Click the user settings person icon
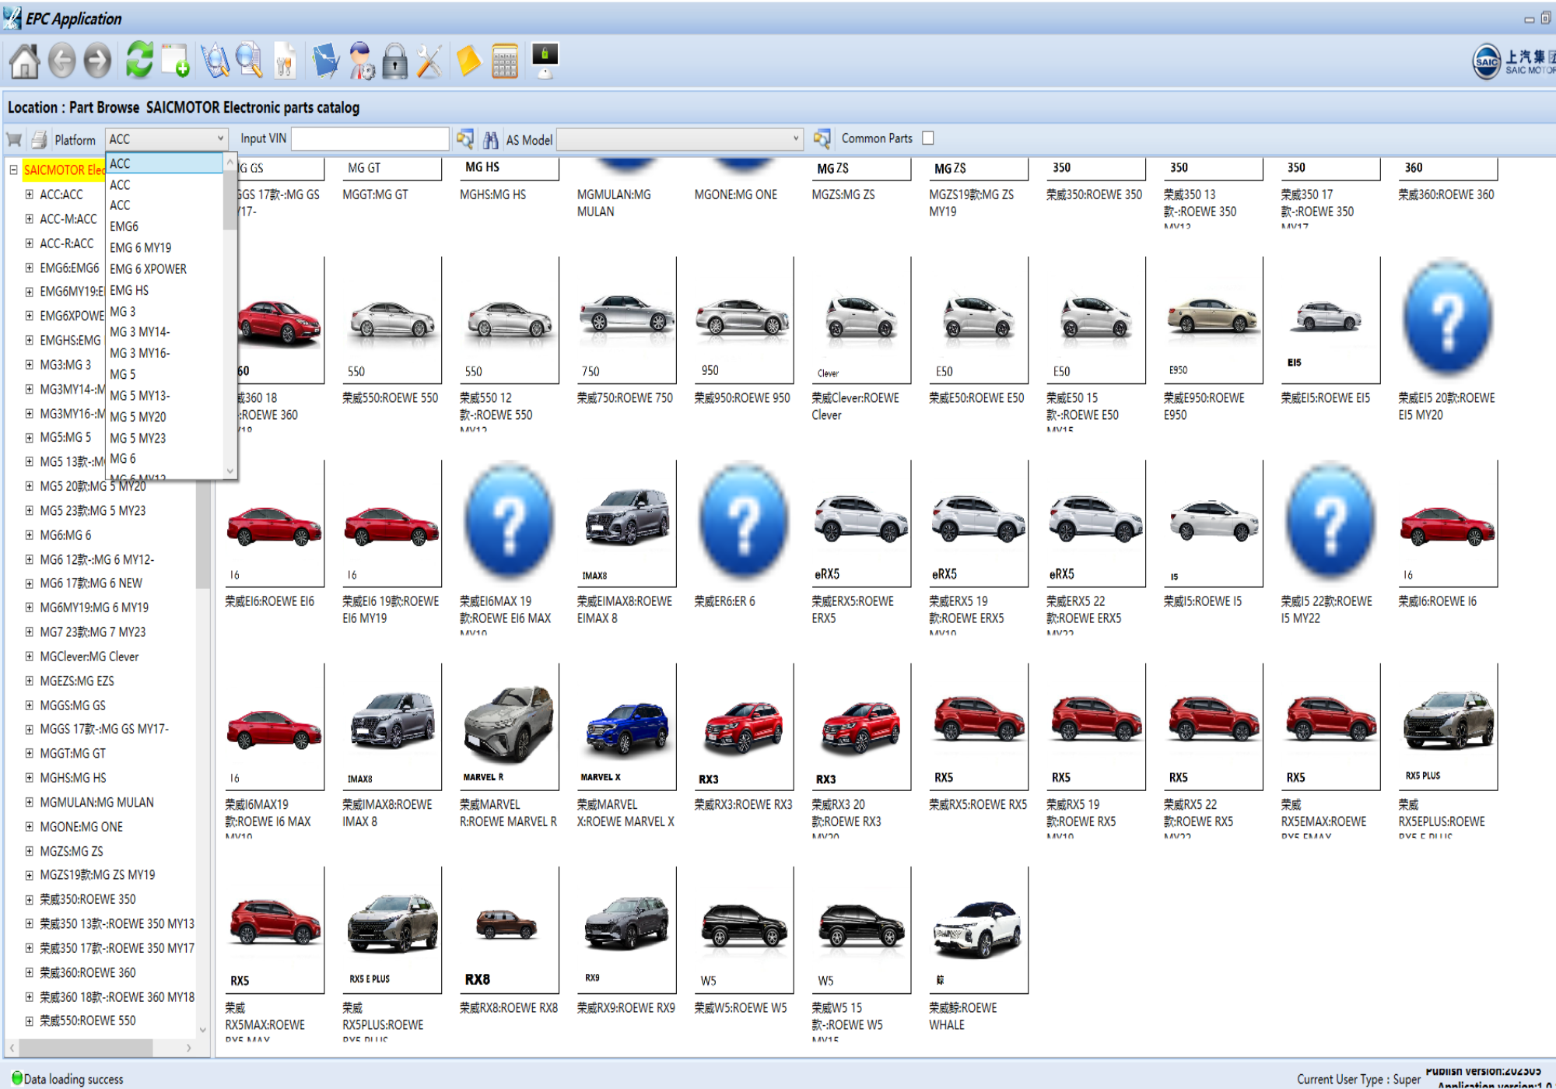Screen dimensions: 1556x1089 click(x=361, y=61)
